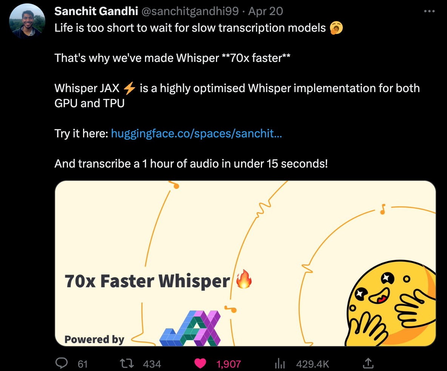Open the view analytics bar chart icon
The height and width of the screenshot is (371, 447).
280,363
